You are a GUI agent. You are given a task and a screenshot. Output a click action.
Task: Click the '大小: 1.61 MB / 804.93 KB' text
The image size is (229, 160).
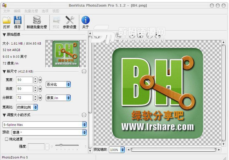[22, 43]
